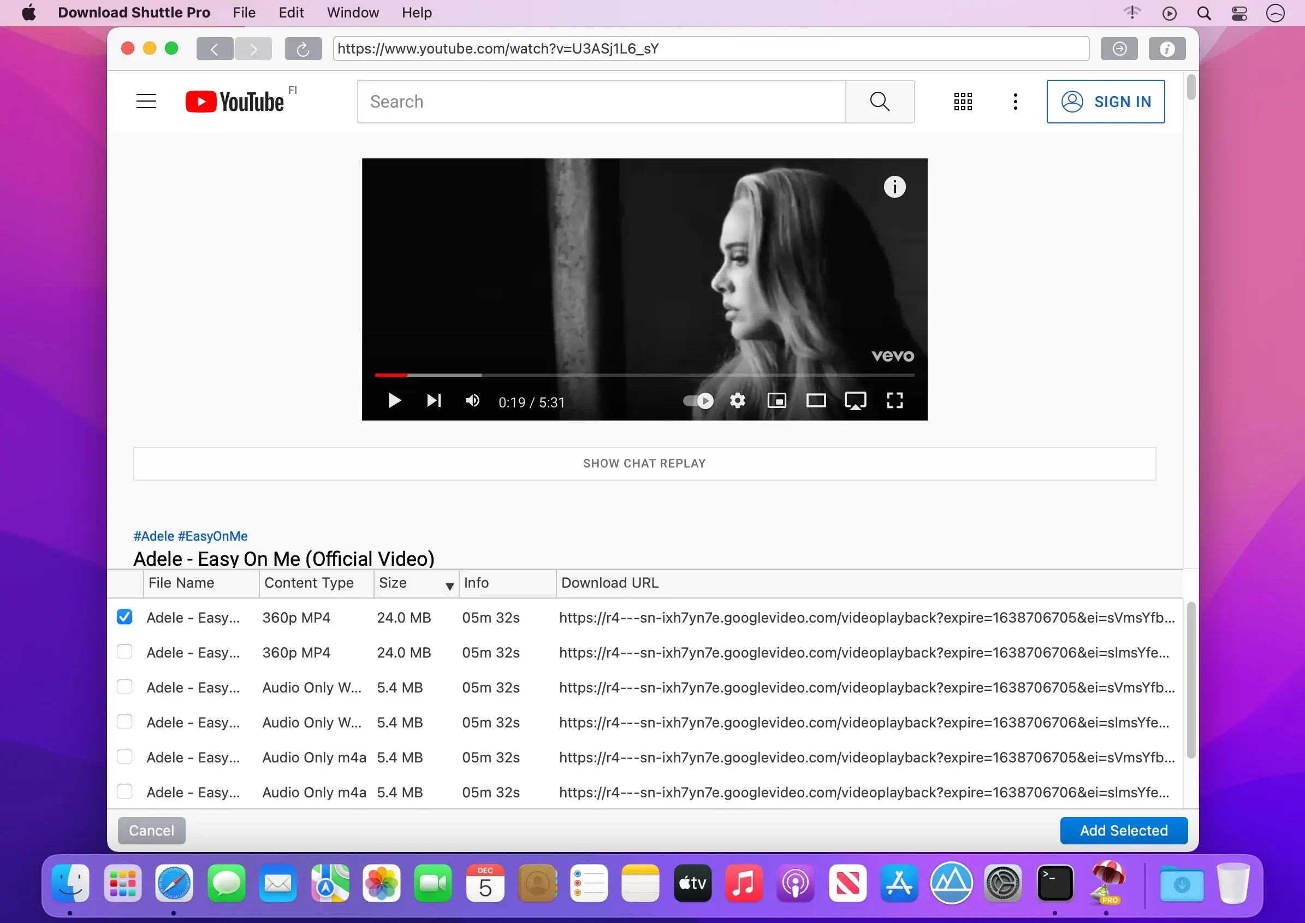Go to the YouTube home logo
Viewport: 1305px width, 923px height.
pyautogui.click(x=235, y=102)
